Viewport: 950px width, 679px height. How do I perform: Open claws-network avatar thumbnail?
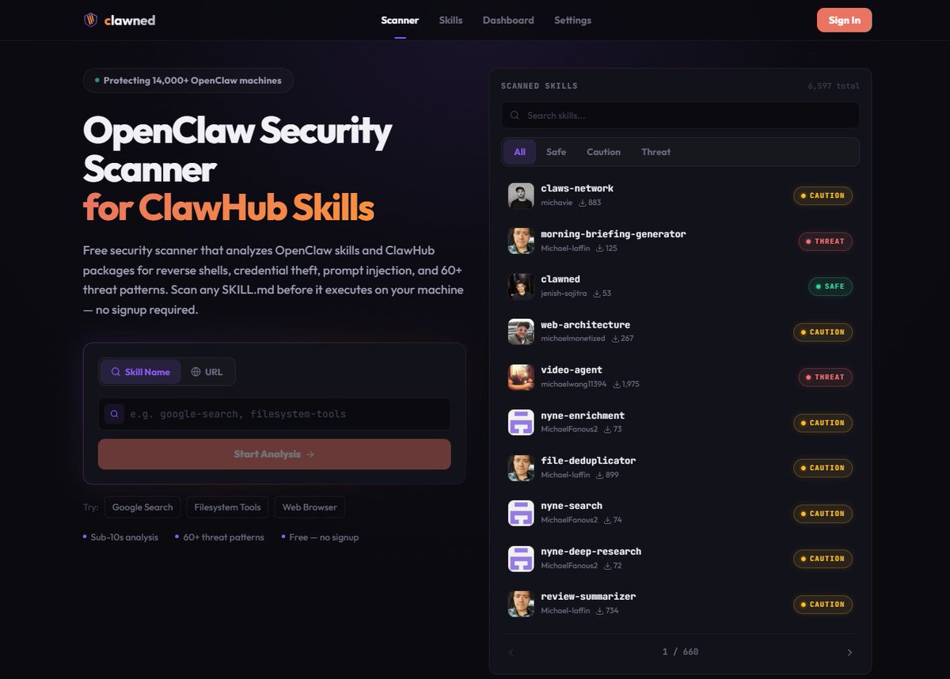[521, 195]
